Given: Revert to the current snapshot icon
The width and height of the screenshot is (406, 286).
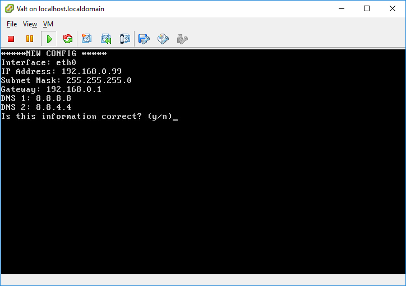Looking at the screenshot, I should click(106, 39).
